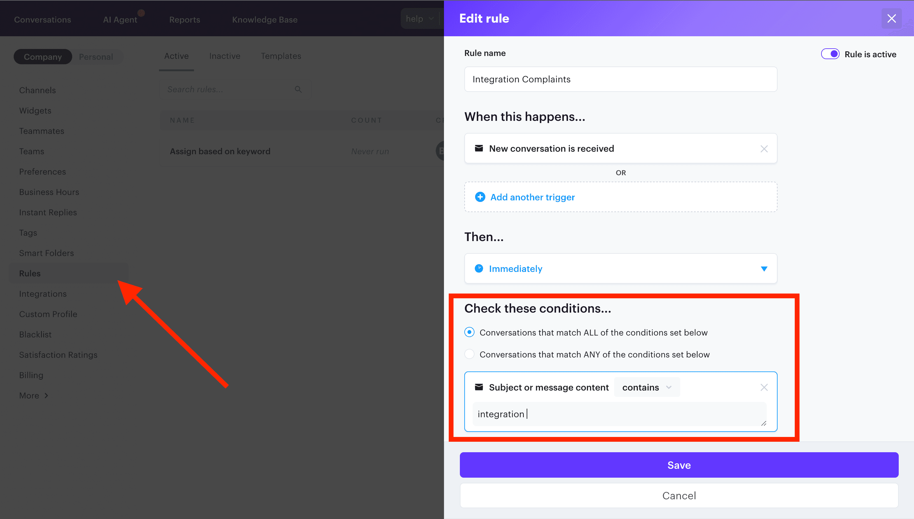The height and width of the screenshot is (519, 914).
Task: Click the search icon in the rules search bar
Action: pyautogui.click(x=298, y=89)
